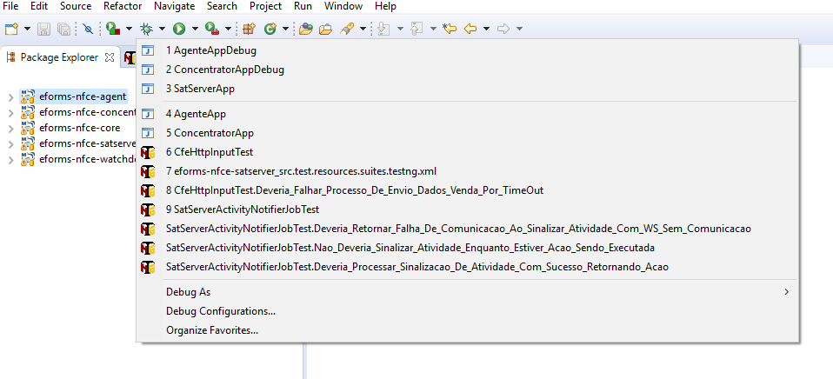Viewport: 833px width, 379px height.
Task: Open dropdown arrow next to Run button
Action: tap(195, 29)
